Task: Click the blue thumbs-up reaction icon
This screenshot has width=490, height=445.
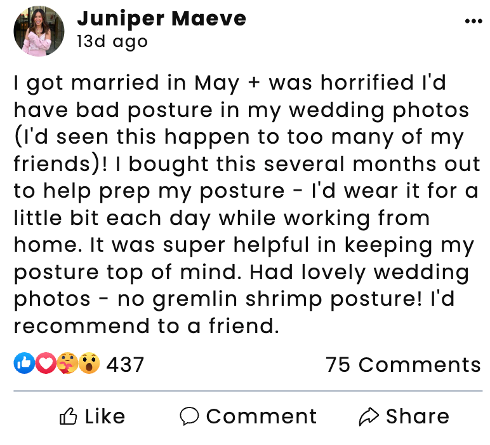Action: (x=23, y=364)
